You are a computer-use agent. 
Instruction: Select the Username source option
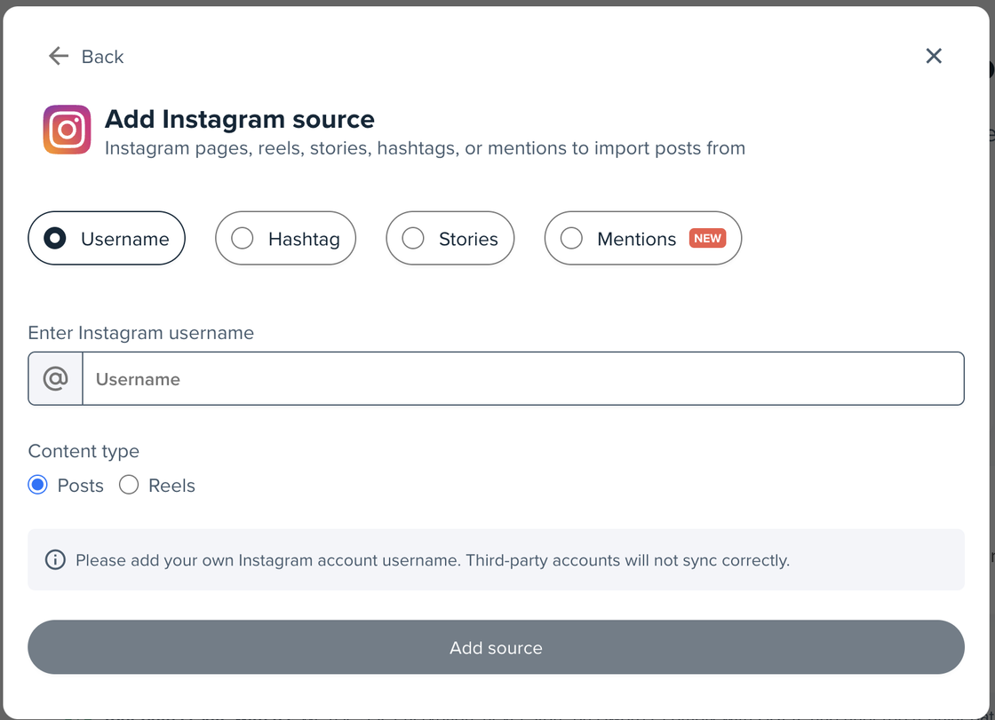pos(107,239)
